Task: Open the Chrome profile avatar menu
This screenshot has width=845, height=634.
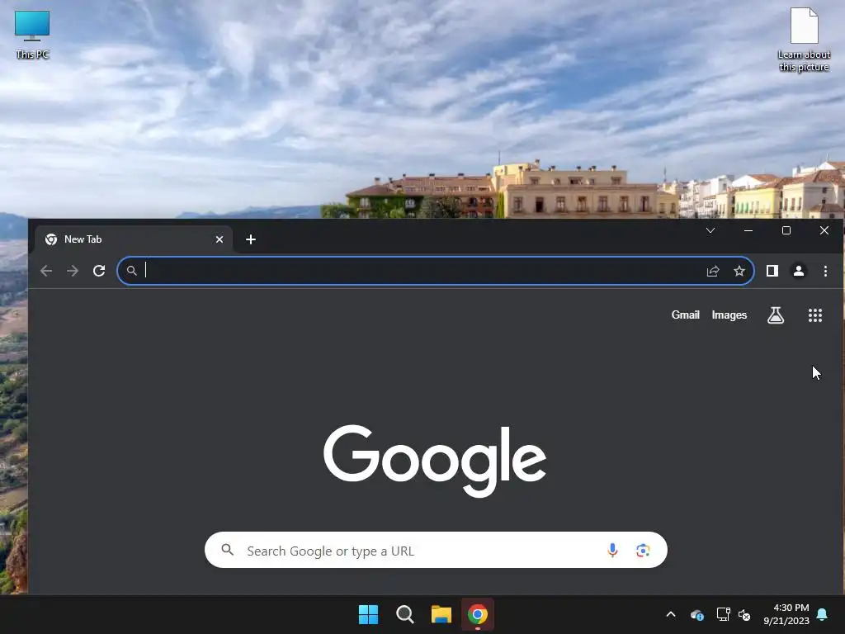Action: coord(799,271)
